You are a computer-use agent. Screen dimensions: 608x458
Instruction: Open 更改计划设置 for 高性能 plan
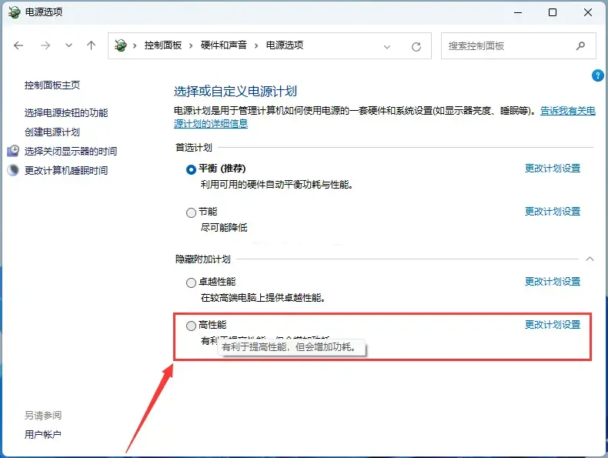[x=553, y=325]
